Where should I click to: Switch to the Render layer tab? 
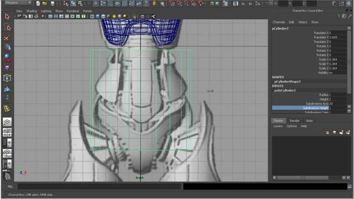[295, 121]
